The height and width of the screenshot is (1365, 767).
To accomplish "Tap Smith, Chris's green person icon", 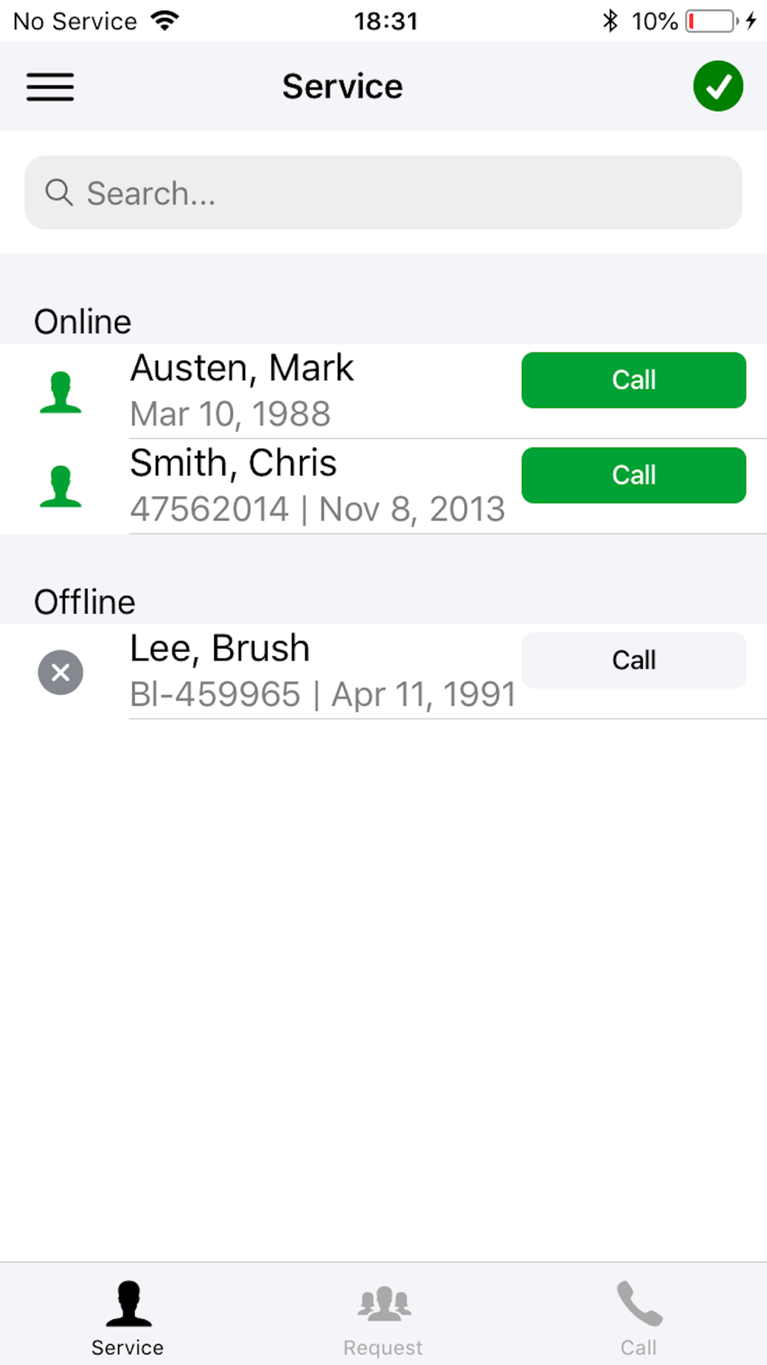I will pyautogui.click(x=61, y=487).
